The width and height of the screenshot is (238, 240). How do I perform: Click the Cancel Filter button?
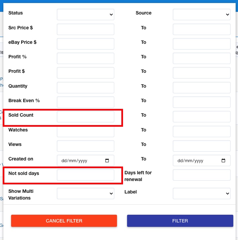click(64, 221)
